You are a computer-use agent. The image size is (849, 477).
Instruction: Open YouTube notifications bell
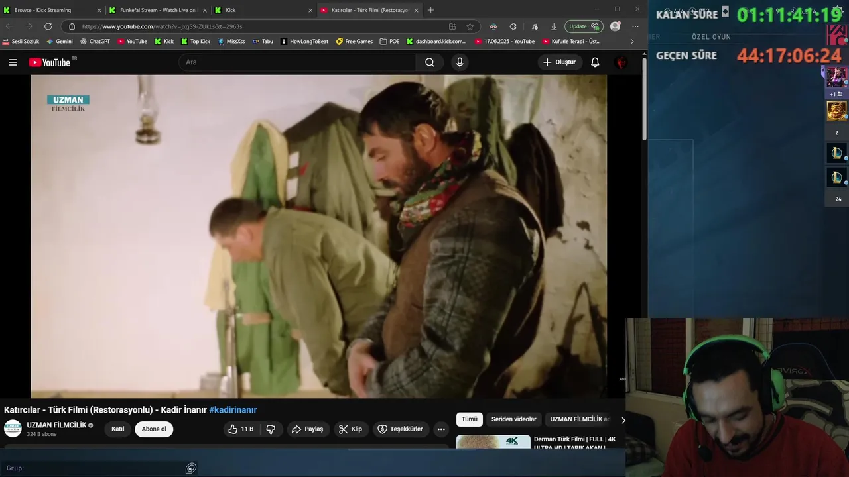[x=595, y=62]
